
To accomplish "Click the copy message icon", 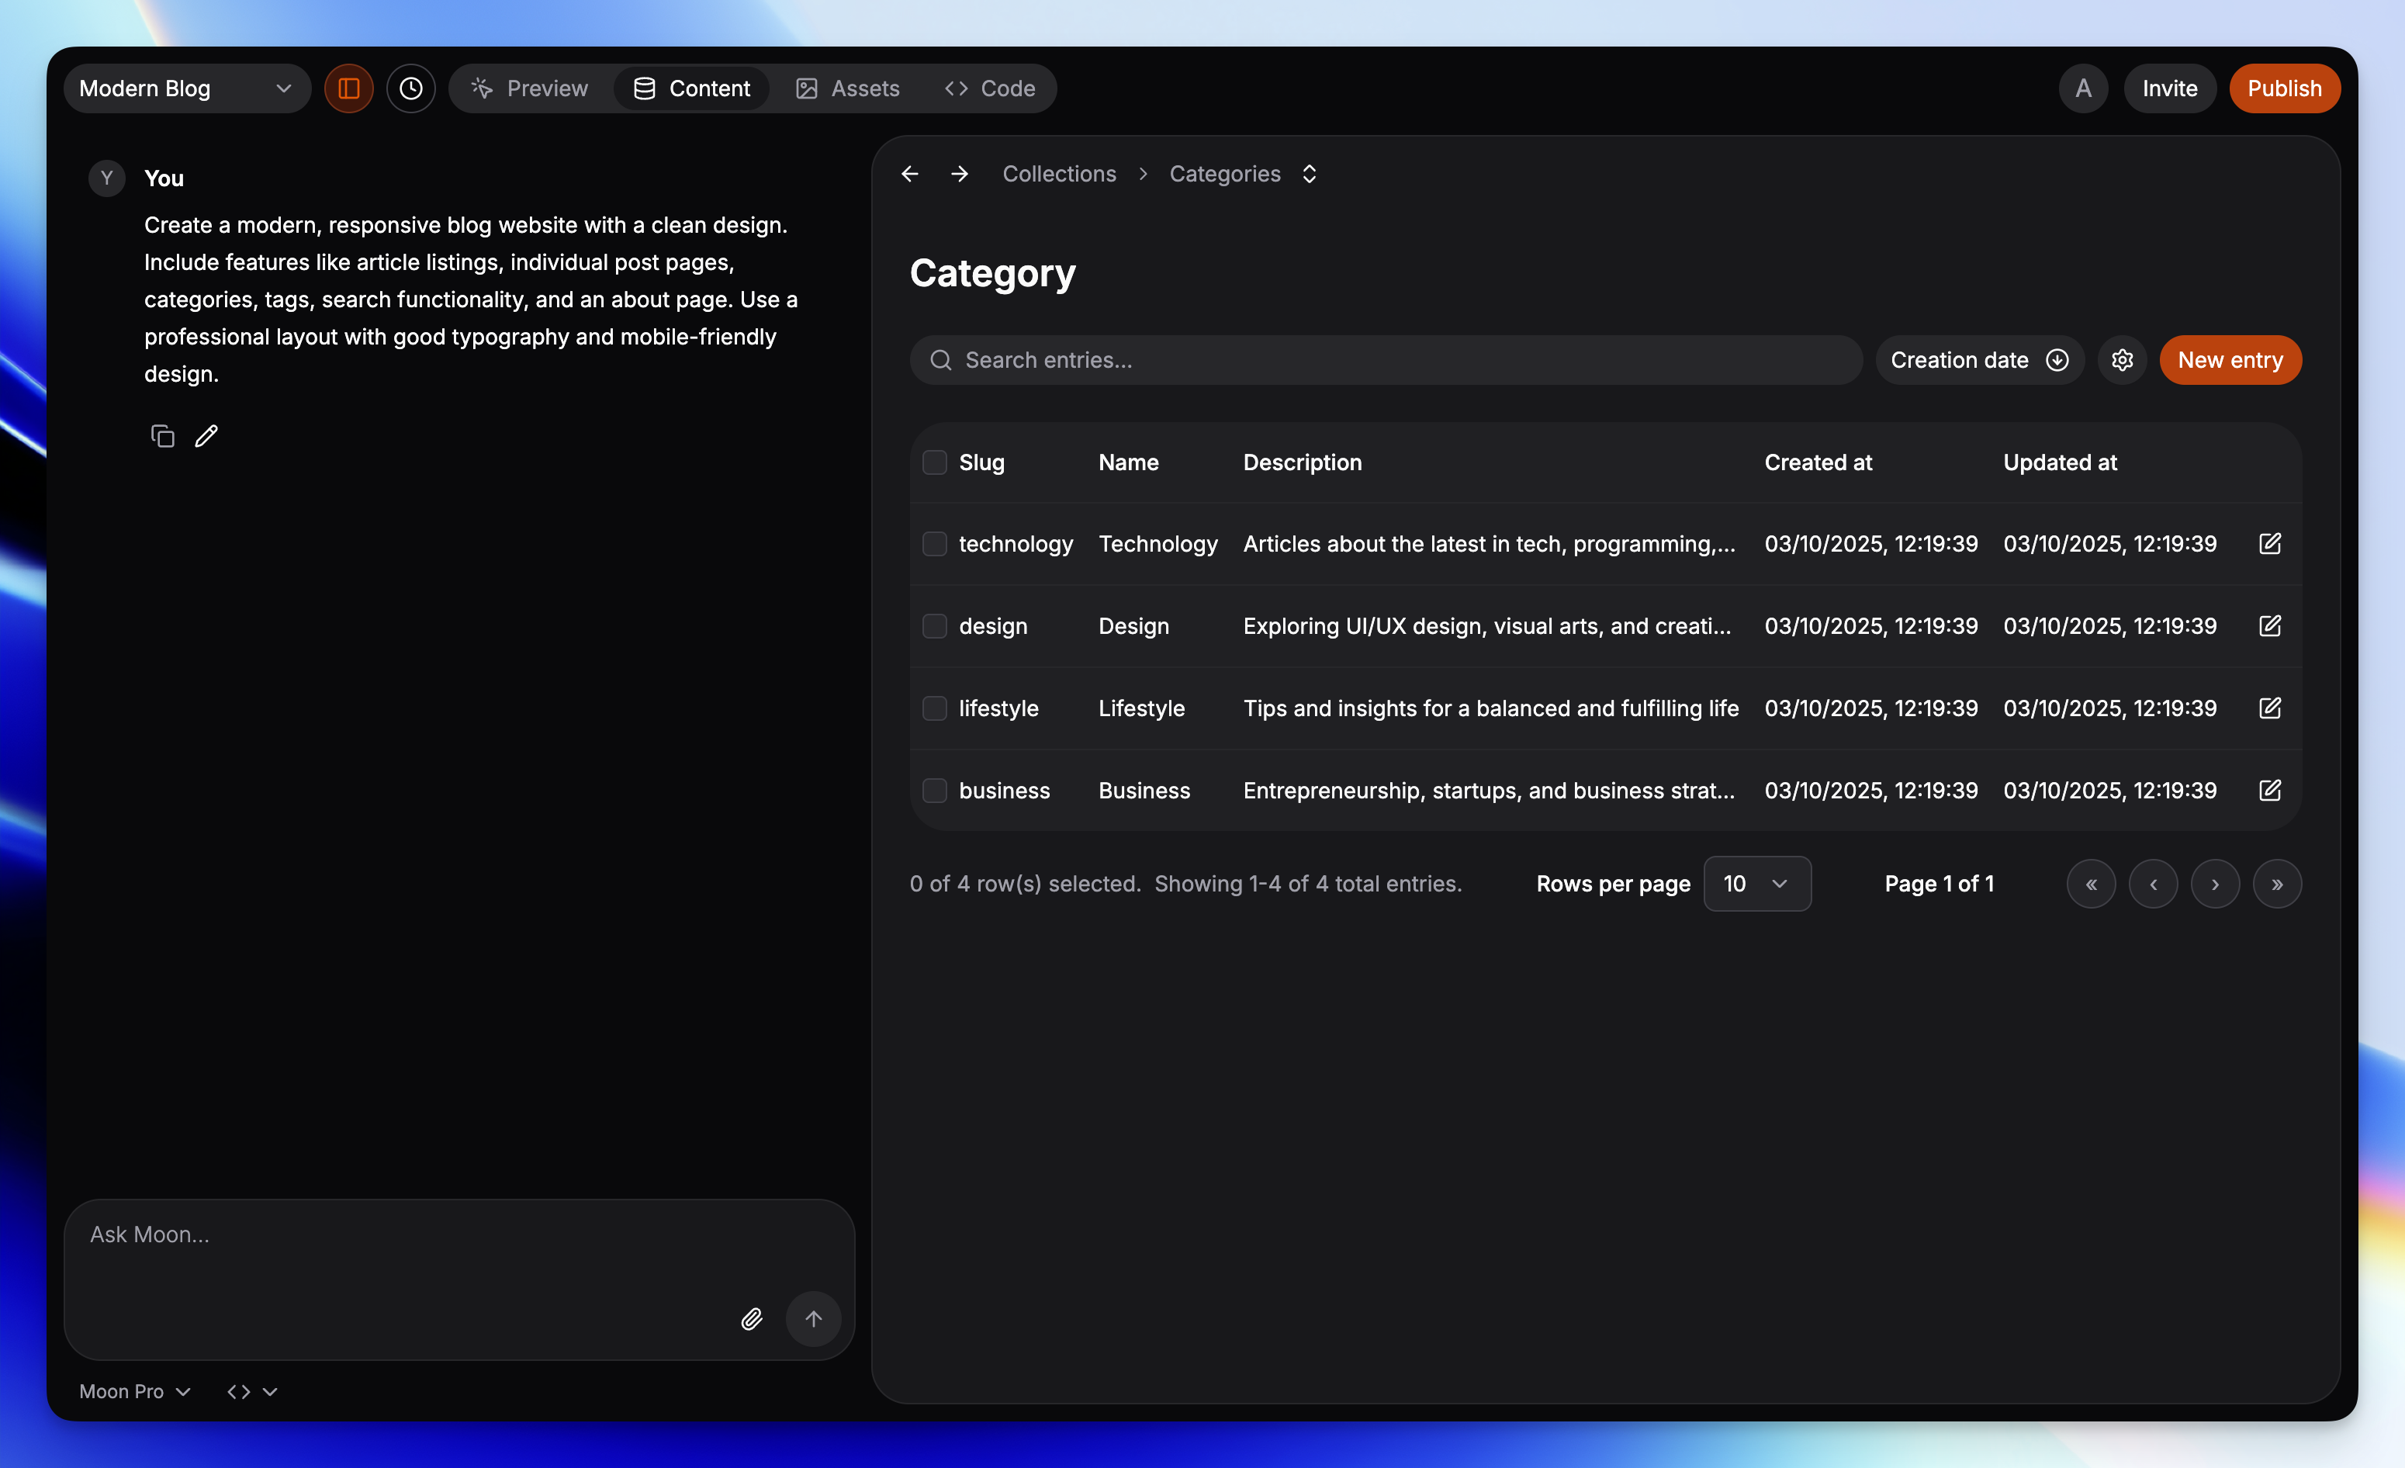I will pyautogui.click(x=162, y=435).
